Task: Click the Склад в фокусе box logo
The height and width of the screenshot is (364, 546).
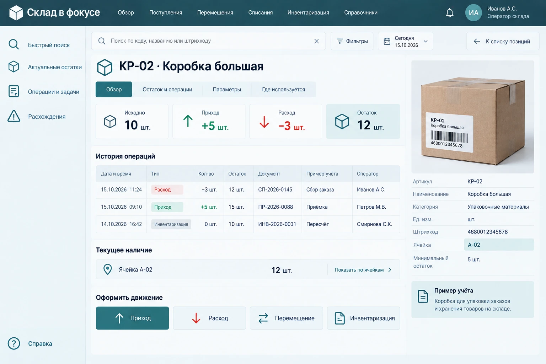Action: (x=16, y=13)
